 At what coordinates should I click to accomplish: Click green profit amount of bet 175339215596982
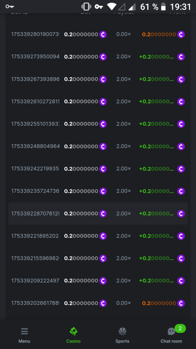[156, 258]
